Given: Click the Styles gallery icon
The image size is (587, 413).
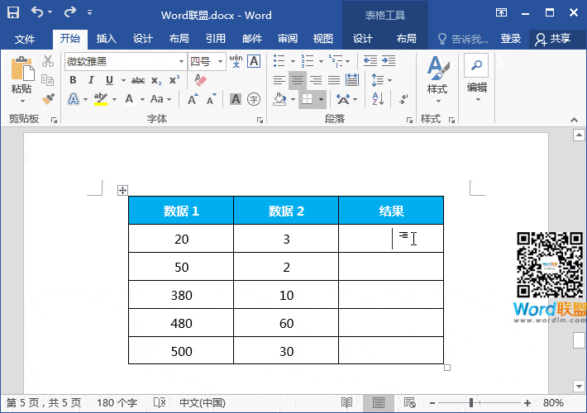Looking at the screenshot, I should 437,68.
